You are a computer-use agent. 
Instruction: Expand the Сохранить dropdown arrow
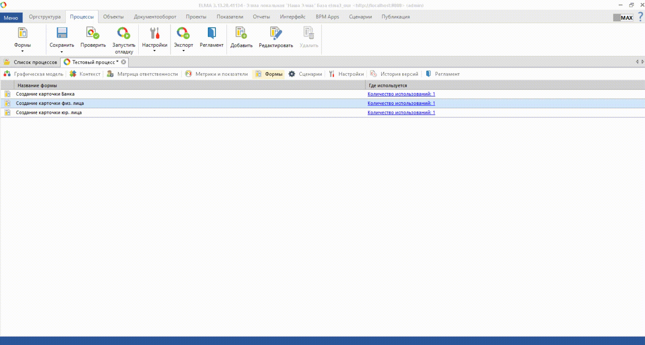[x=62, y=52]
